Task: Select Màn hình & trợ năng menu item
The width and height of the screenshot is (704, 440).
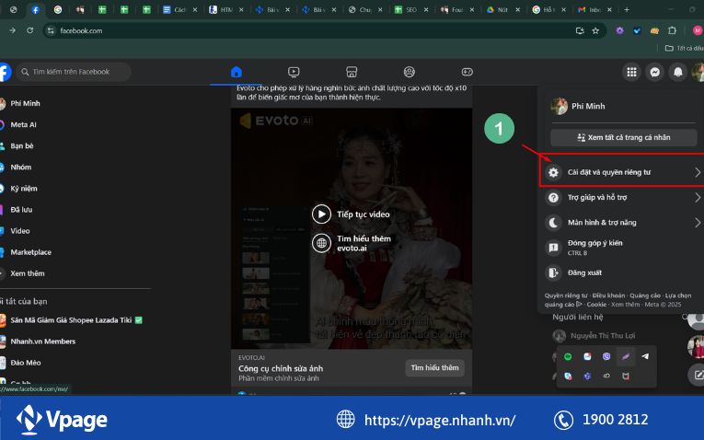Action: point(623,223)
